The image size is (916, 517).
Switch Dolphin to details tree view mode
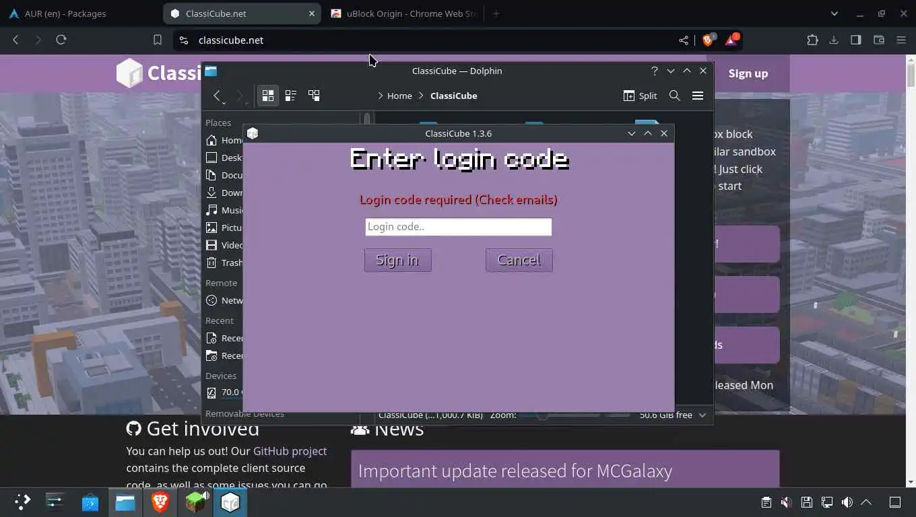tap(314, 96)
